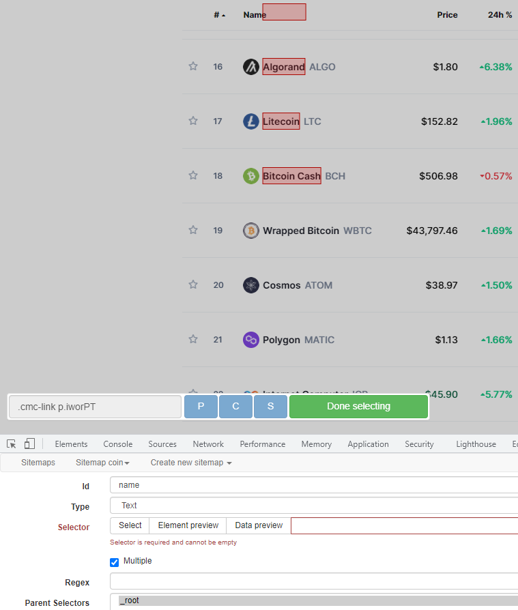
Task: Star the Polygon row
Action: pos(193,339)
